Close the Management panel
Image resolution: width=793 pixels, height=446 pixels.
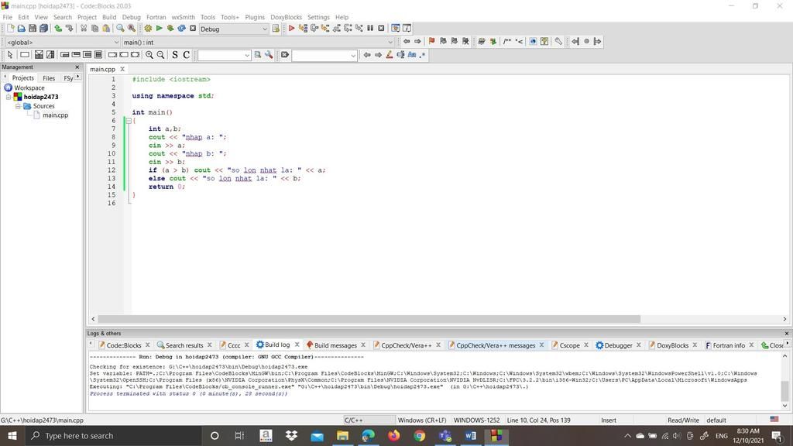coord(77,67)
